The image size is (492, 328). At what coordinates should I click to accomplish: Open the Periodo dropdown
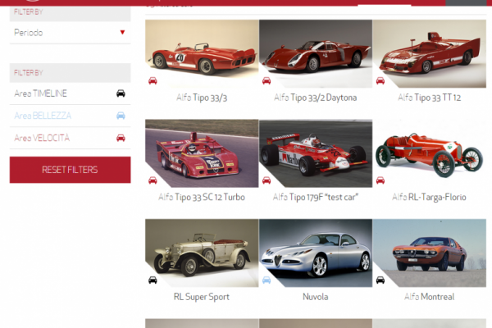click(x=66, y=33)
